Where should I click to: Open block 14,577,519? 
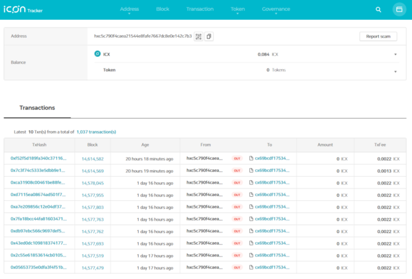tap(93, 256)
